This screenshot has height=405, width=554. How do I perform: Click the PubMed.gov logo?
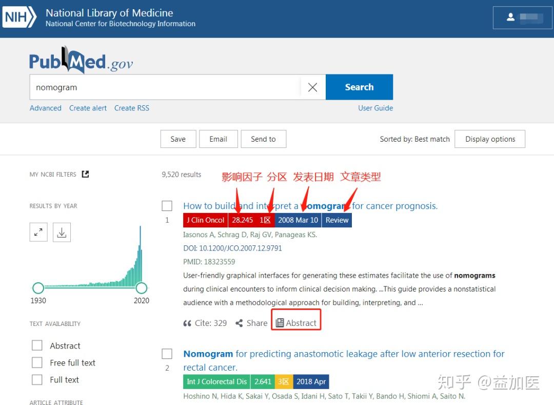tap(81, 60)
